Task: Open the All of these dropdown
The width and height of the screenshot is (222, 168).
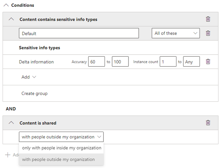Action: 175,33
